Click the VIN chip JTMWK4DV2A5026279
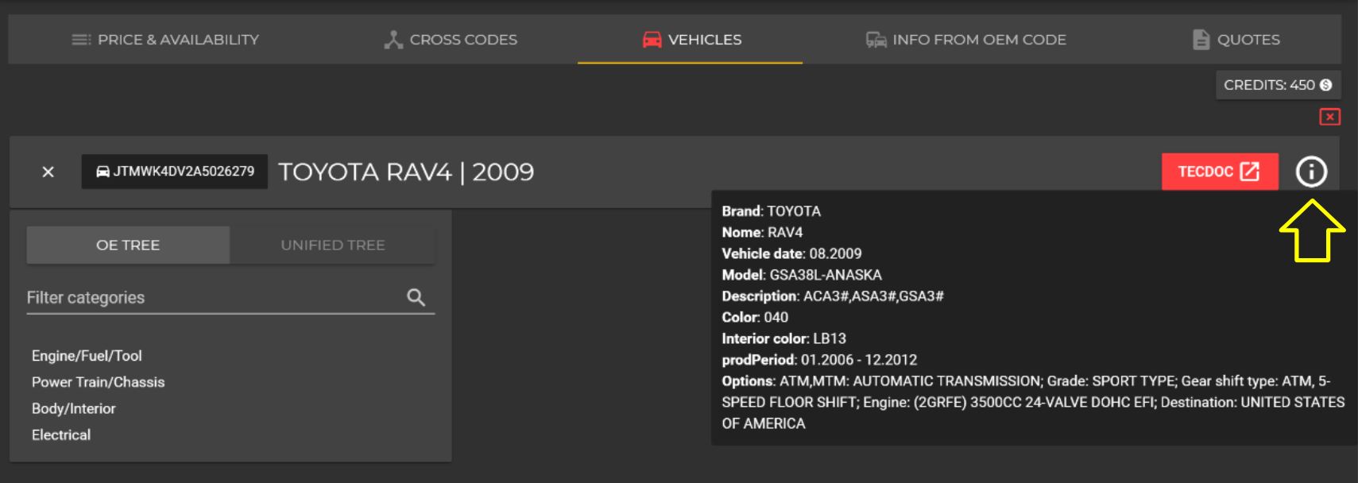1358x483 pixels. tap(175, 172)
